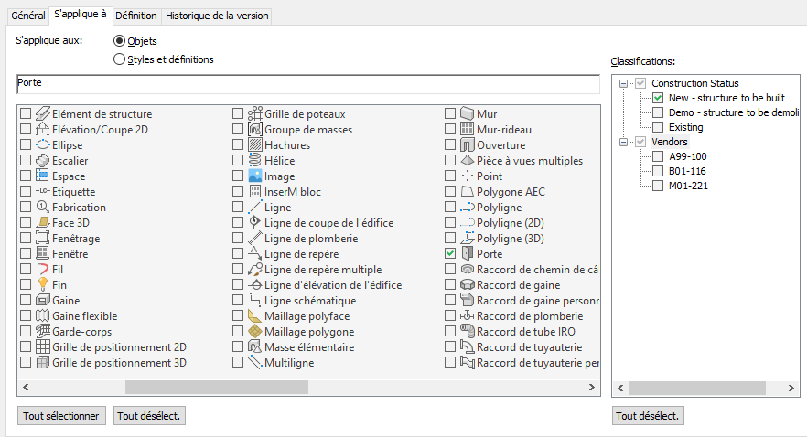Select the Styles et définitions radio button
The image size is (807, 437).
[119, 59]
